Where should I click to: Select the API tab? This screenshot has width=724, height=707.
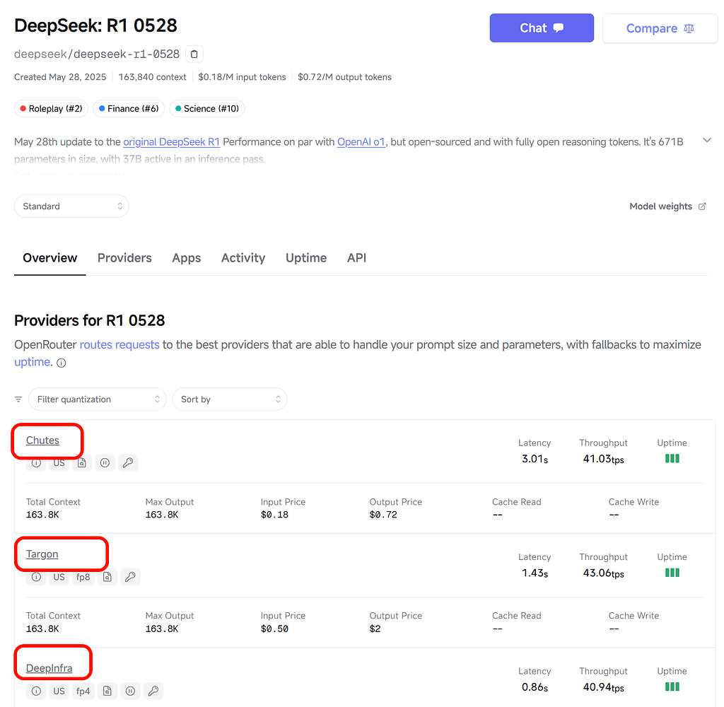pos(357,257)
